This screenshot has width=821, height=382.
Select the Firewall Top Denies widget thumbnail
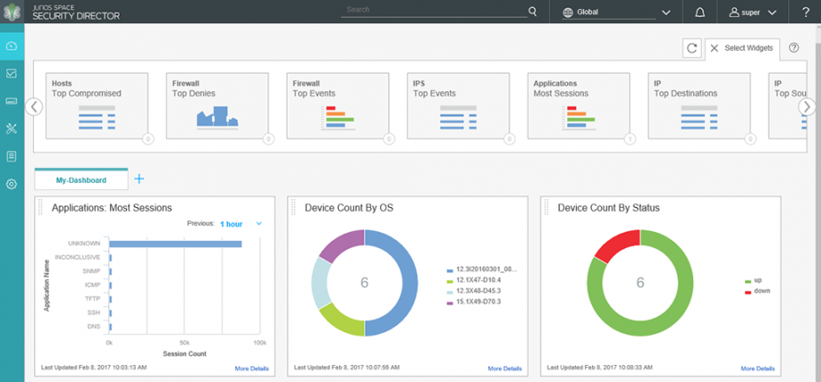click(x=217, y=106)
